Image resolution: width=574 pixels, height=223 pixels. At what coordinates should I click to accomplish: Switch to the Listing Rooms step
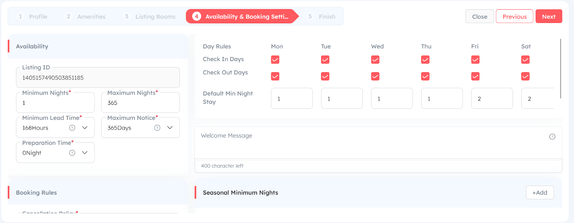point(150,17)
